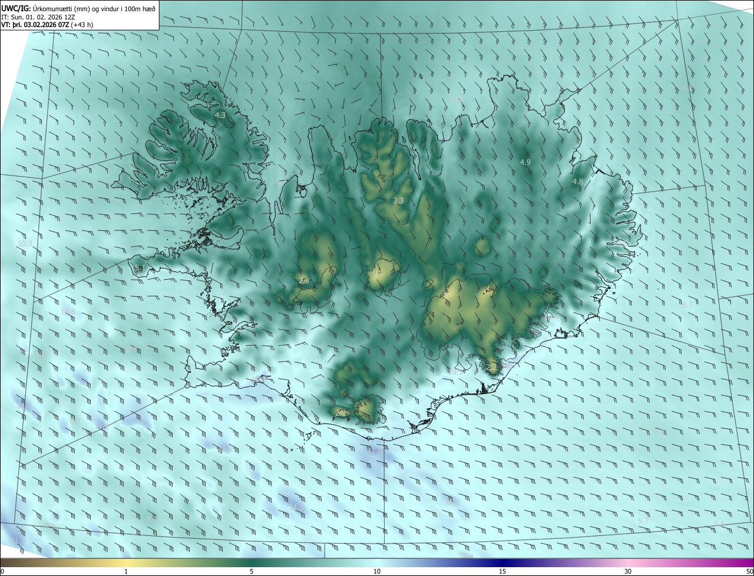754x576 pixels.
Task: Select the 10.3 value over the western sea
Action: tap(25, 243)
